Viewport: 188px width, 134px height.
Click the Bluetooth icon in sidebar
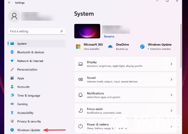12,52
